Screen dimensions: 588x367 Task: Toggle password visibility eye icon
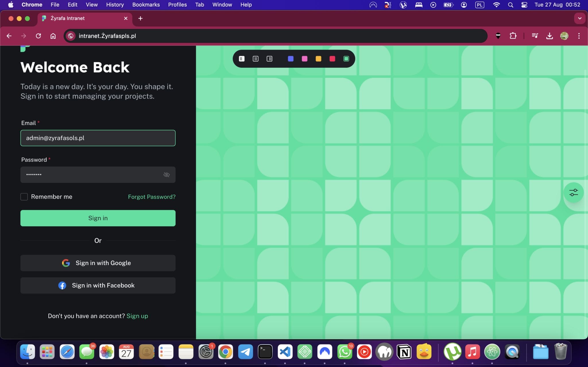167,175
